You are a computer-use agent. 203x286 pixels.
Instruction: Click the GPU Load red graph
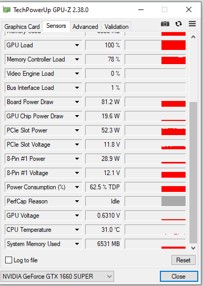coord(155,45)
